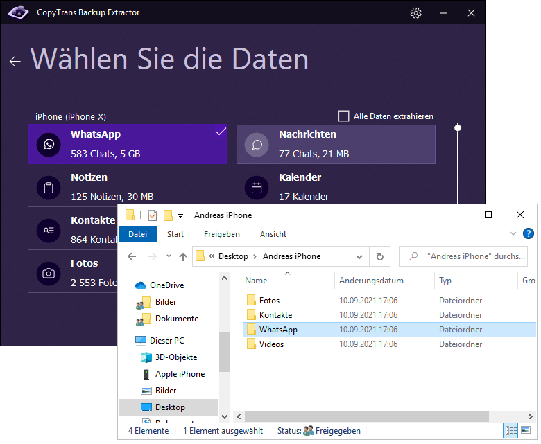Viewport: 541px width, 444px height.
Task: Switch to Details view layout icon
Action: click(510, 431)
